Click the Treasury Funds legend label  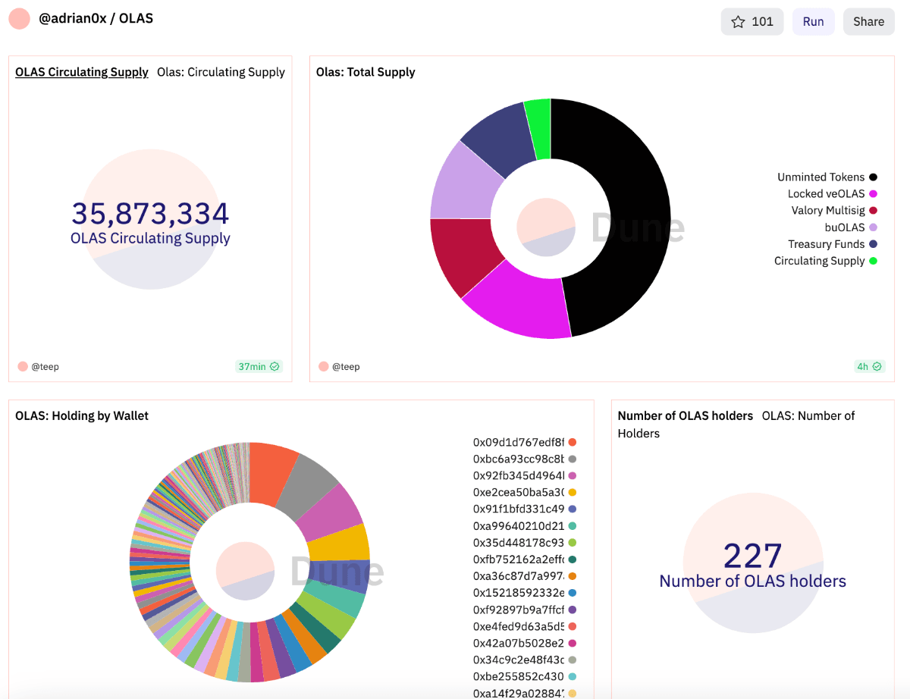tap(826, 244)
